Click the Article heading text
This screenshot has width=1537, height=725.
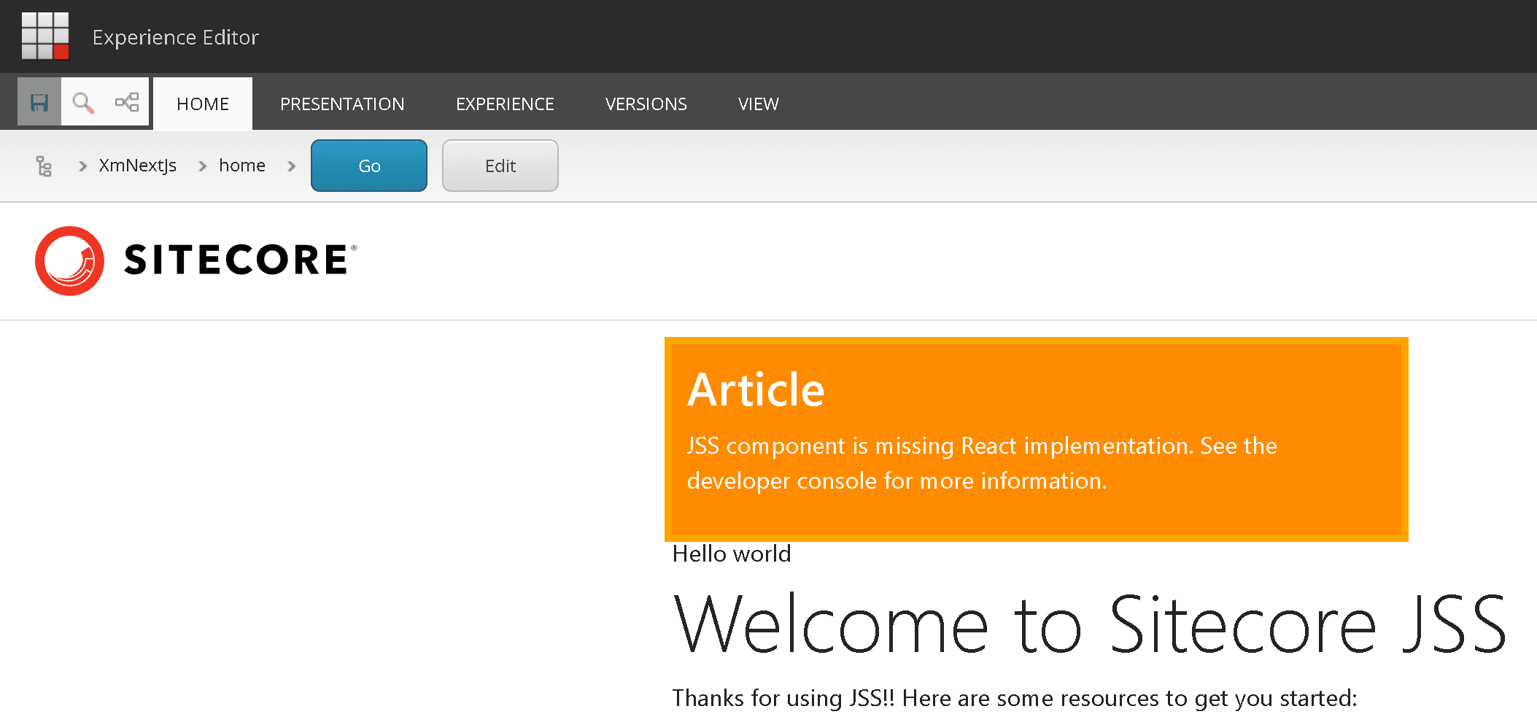click(x=756, y=389)
